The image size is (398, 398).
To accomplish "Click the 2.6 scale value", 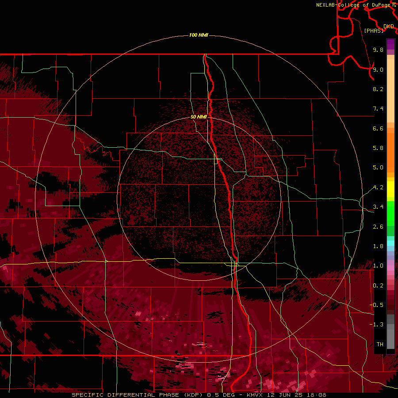I will [378, 227].
